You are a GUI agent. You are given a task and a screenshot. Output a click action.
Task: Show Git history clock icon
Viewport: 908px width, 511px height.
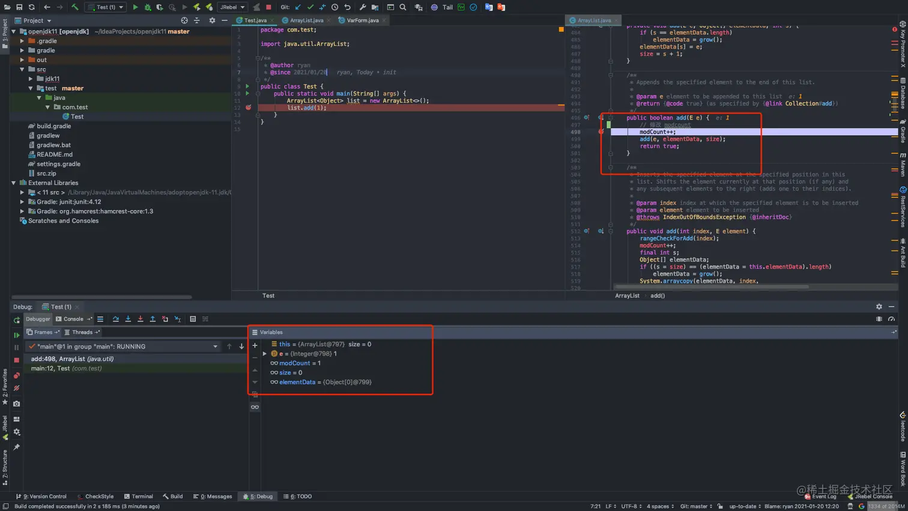335,7
